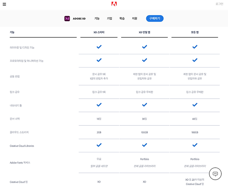Click Portfolio in 모든 앱 column

[195, 159]
